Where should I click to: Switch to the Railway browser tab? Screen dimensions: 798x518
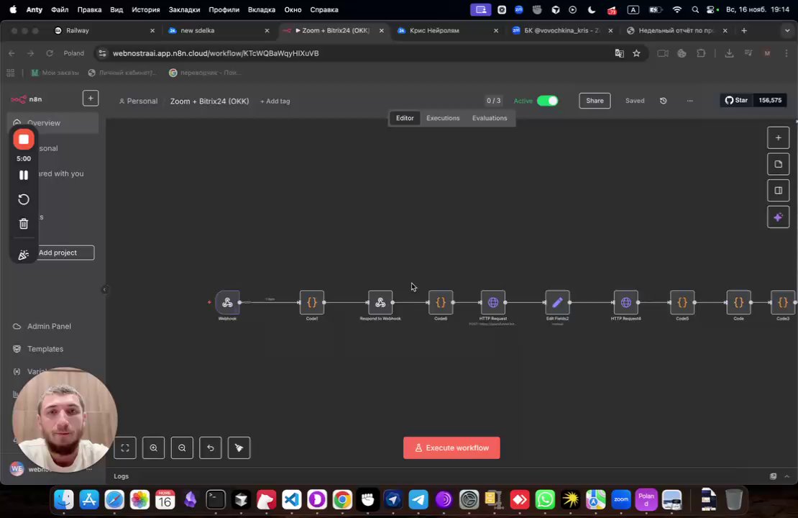(104, 30)
